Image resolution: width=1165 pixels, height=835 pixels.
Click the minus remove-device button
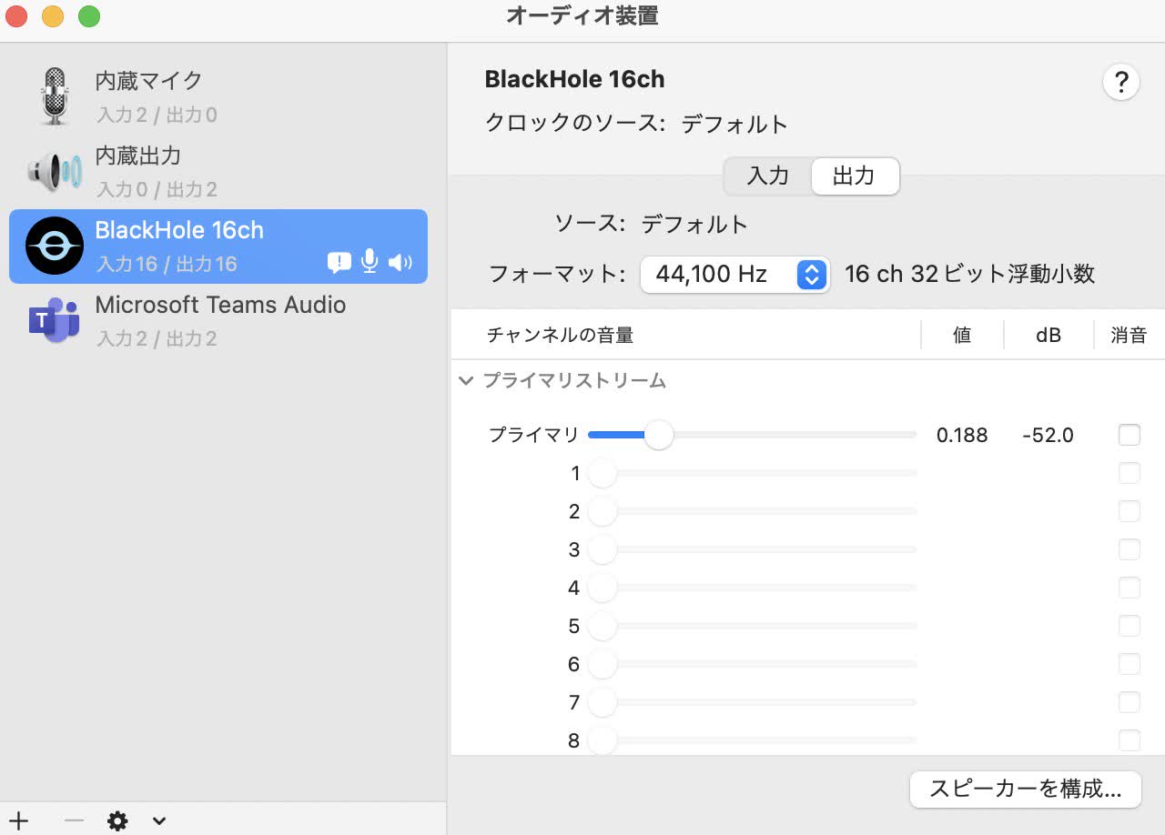tap(74, 821)
